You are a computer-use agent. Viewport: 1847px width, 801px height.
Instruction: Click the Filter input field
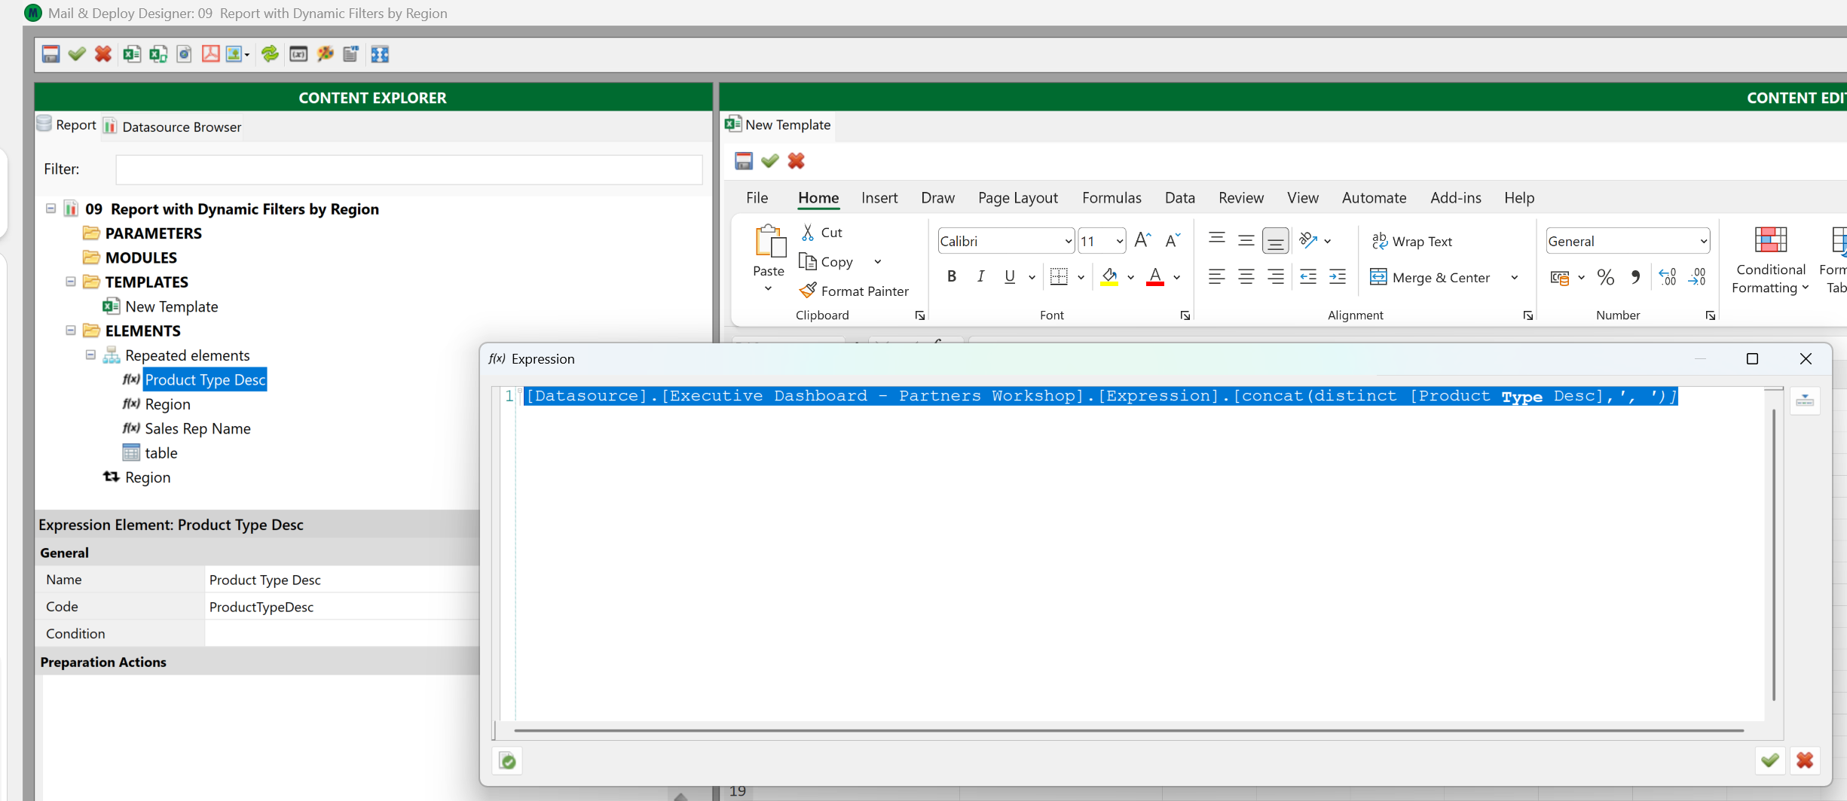(408, 169)
